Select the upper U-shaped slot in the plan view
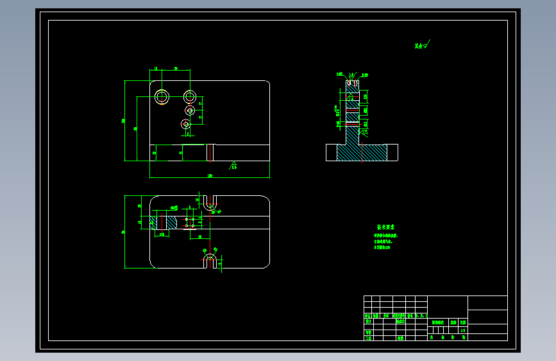 pyautogui.click(x=210, y=202)
